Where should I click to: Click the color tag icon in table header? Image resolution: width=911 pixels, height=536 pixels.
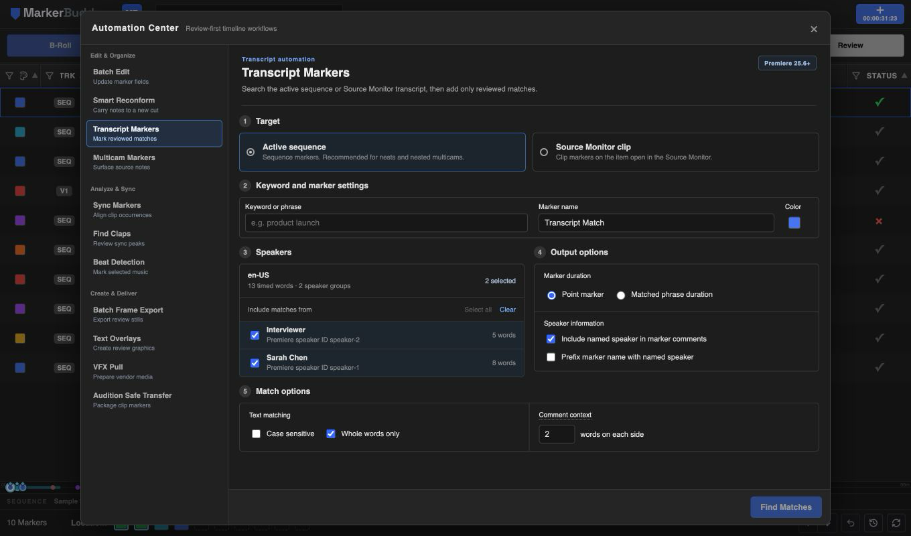click(x=23, y=76)
